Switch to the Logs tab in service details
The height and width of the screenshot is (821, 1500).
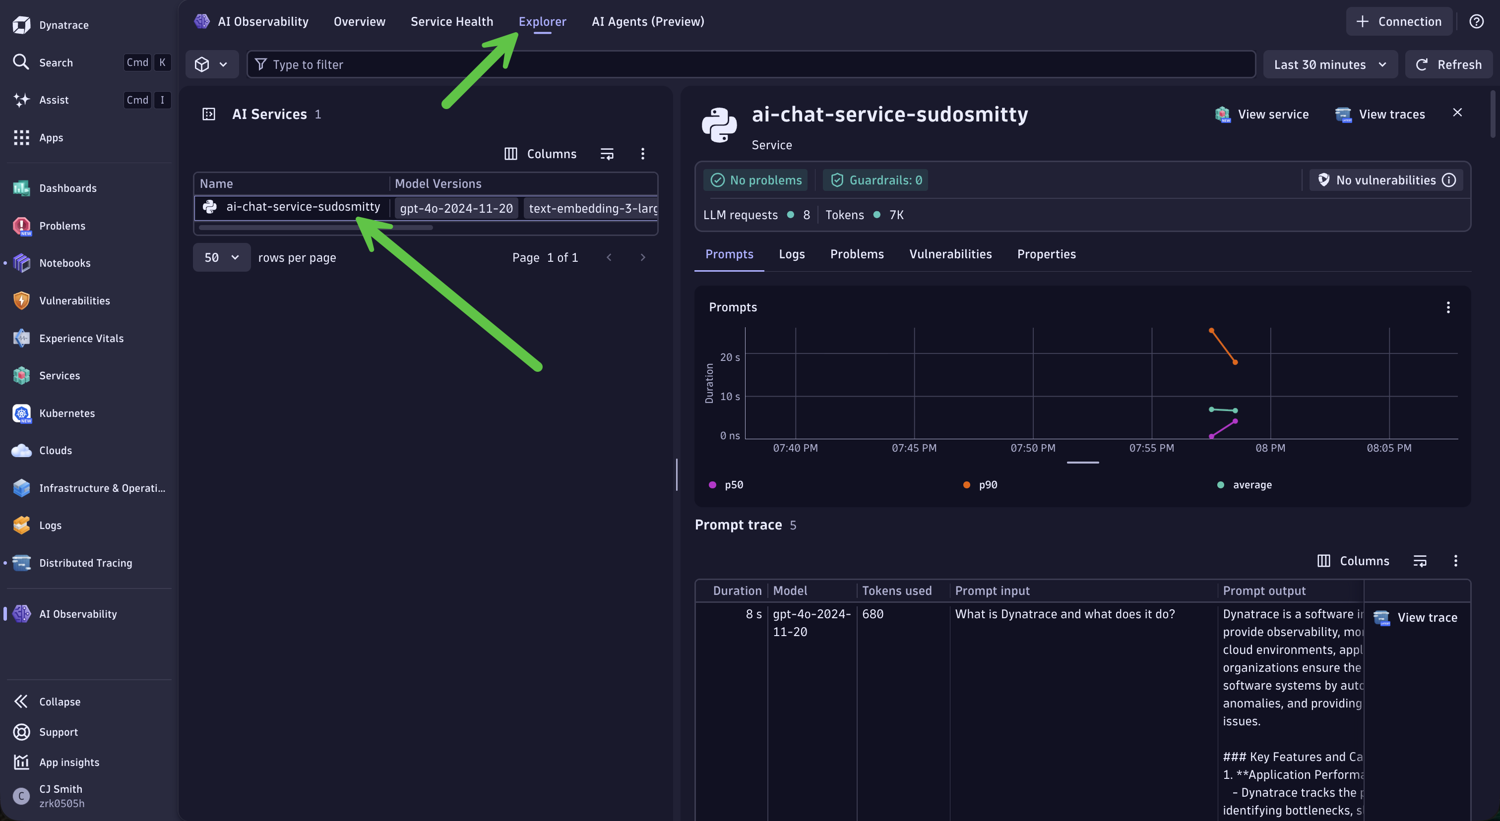791,254
